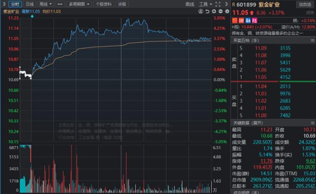Click the 最高 value 11.23
316x194 pixels.
tap(267, 129)
